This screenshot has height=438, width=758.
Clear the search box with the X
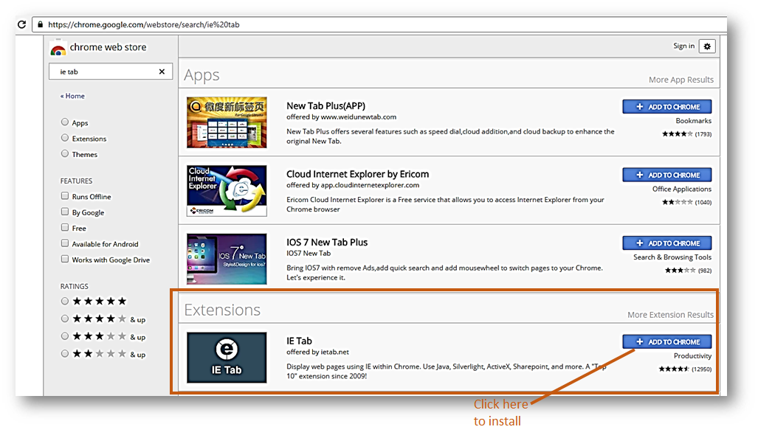(162, 72)
